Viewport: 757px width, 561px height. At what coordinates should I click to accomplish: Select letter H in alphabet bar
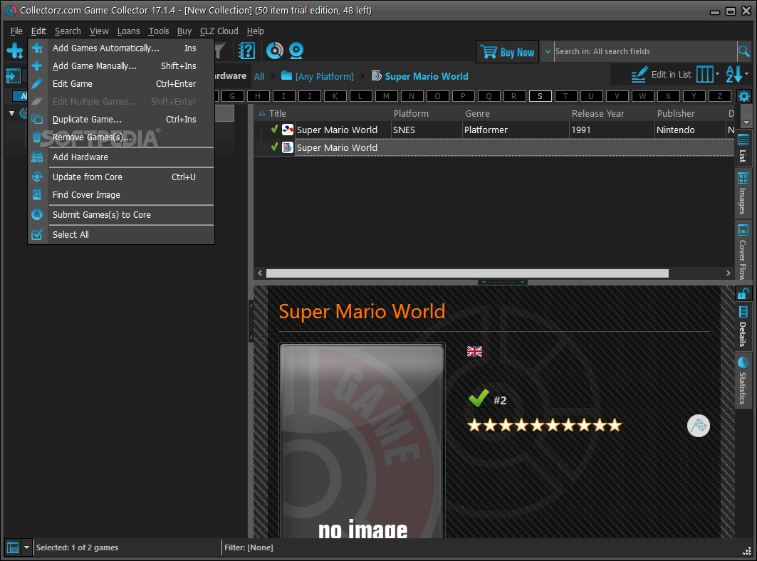(x=258, y=96)
